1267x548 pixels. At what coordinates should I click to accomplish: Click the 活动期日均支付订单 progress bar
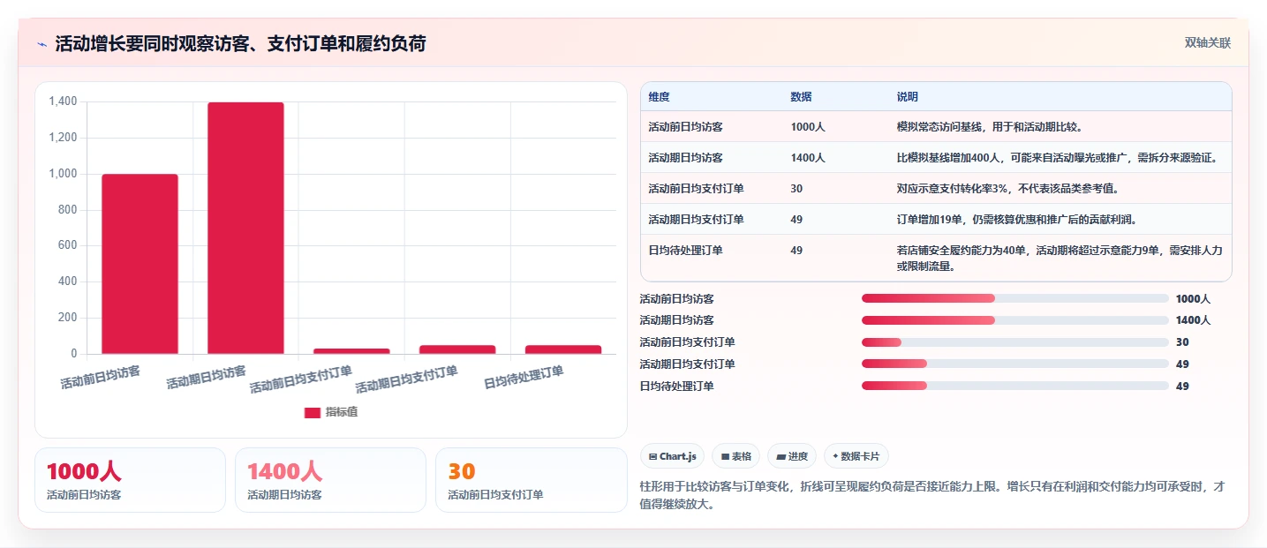[x=1015, y=364]
